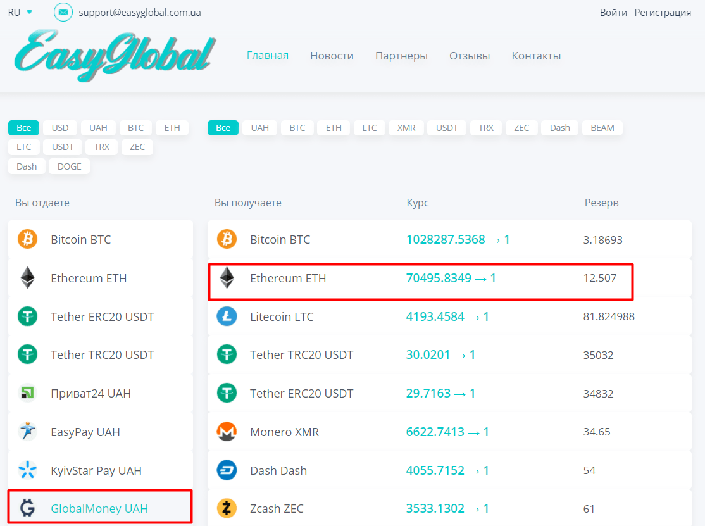Click the Bitcoin icon in give list
The height and width of the screenshot is (526, 705).
(x=27, y=239)
